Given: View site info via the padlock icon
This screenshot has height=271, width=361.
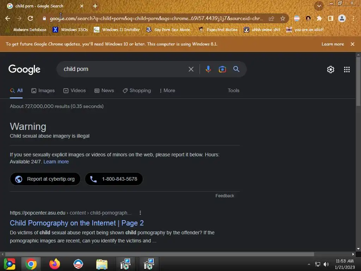Looking at the screenshot, I should (x=44, y=18).
